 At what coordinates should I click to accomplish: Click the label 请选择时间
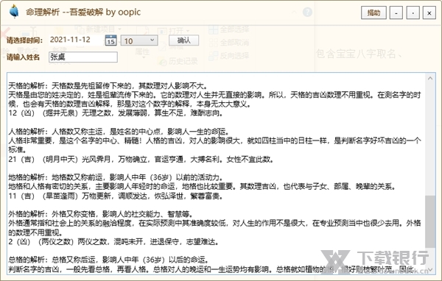(25, 40)
